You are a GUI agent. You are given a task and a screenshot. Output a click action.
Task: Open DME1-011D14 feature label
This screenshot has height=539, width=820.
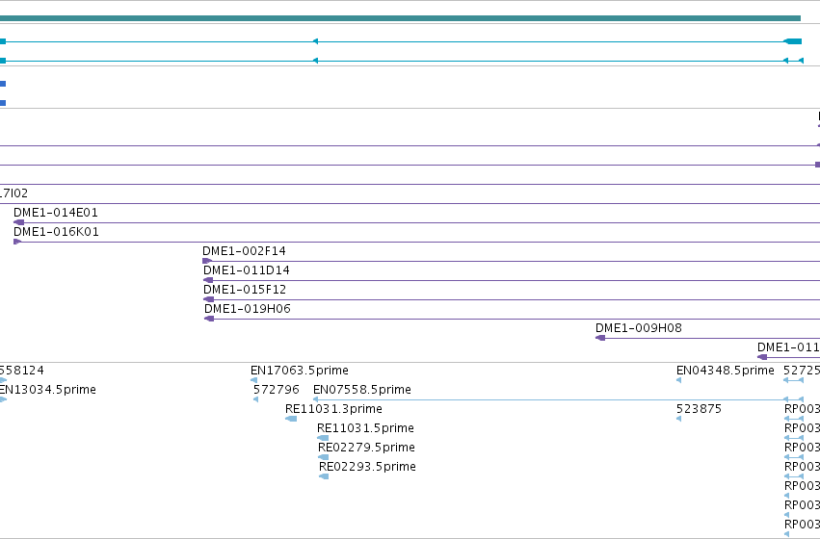click(x=247, y=270)
